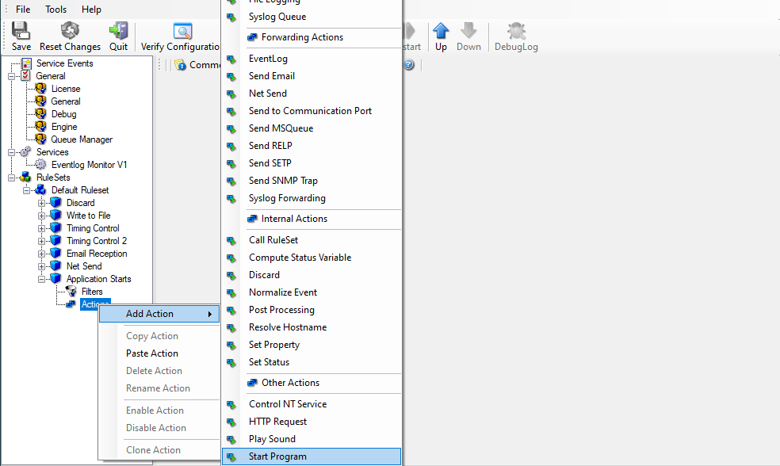Select the Eventlog Monitor V1 service
Screen dimensions: 780x466
click(x=89, y=165)
